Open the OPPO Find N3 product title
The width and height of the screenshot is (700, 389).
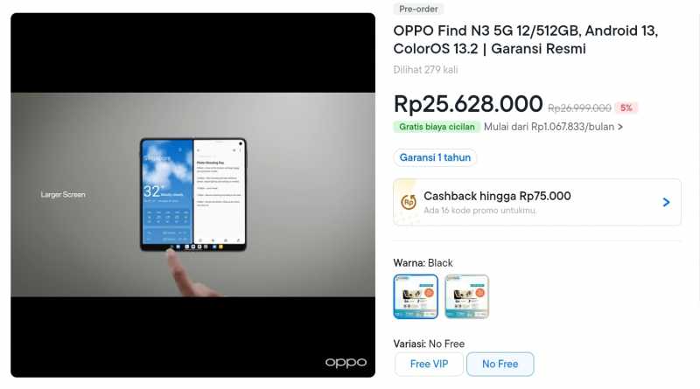click(x=526, y=39)
